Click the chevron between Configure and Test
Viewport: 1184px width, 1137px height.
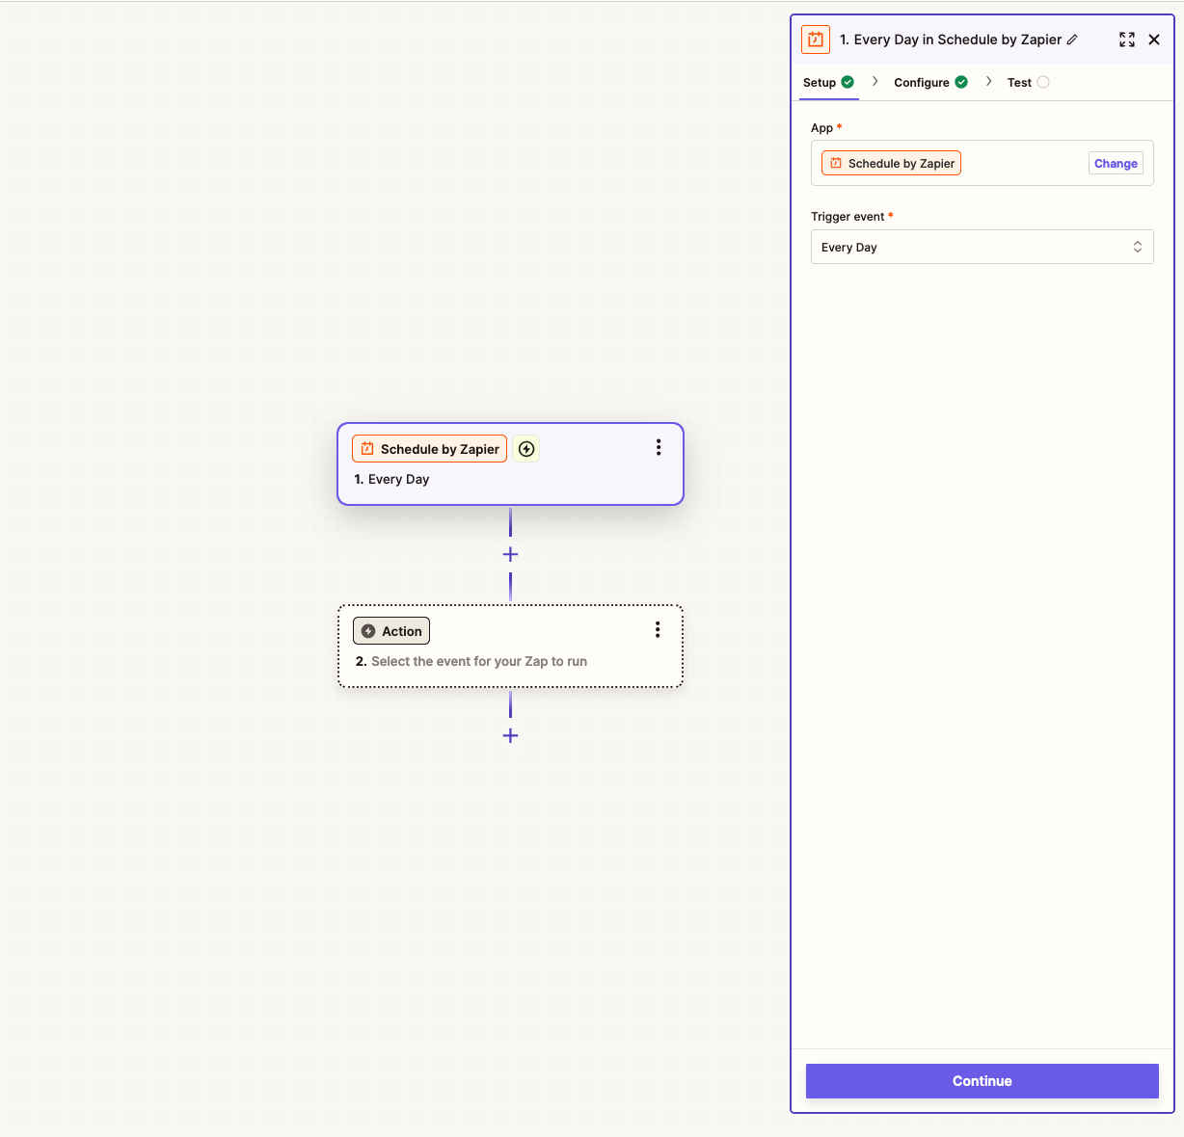pyautogui.click(x=988, y=82)
